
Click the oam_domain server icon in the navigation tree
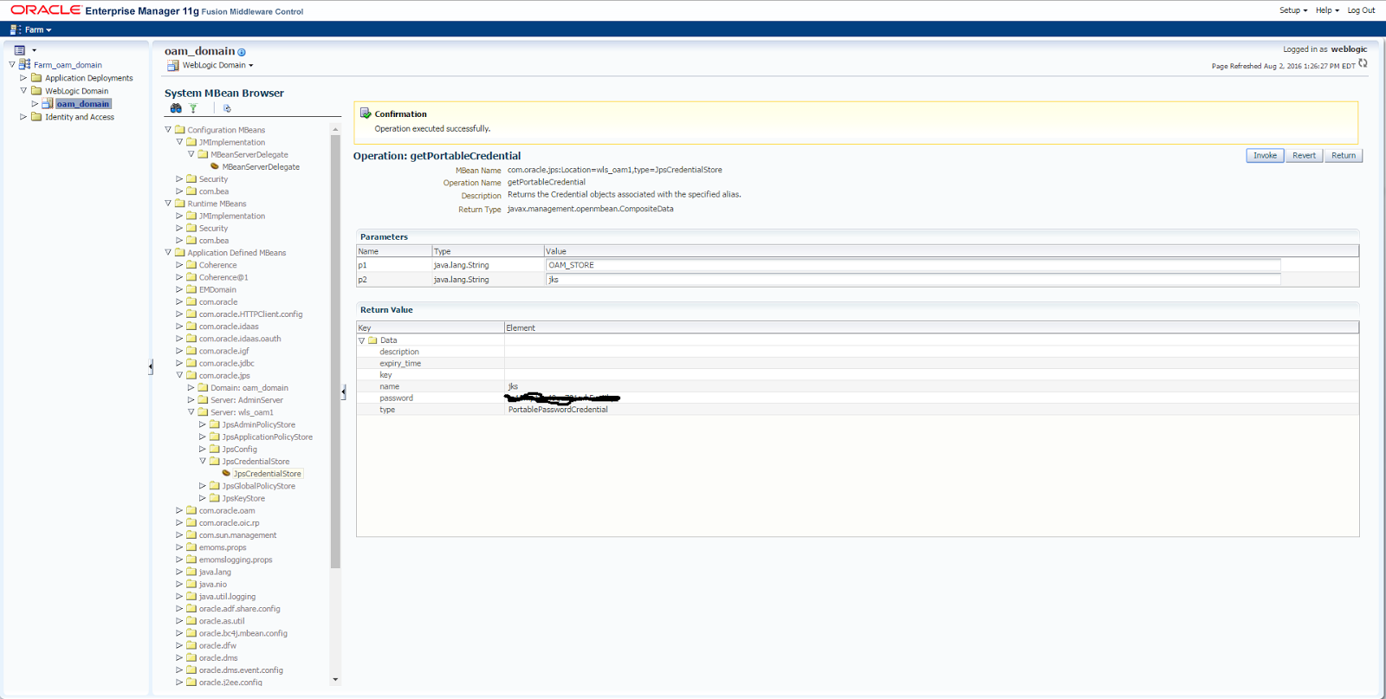coord(48,103)
